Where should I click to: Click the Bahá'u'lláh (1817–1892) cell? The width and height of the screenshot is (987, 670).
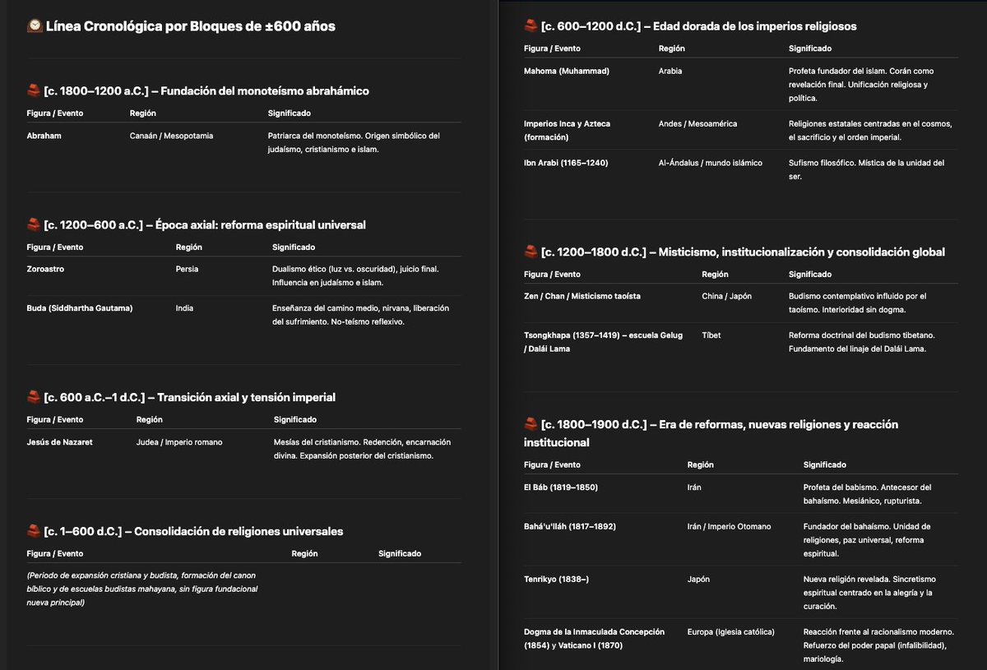coord(570,526)
